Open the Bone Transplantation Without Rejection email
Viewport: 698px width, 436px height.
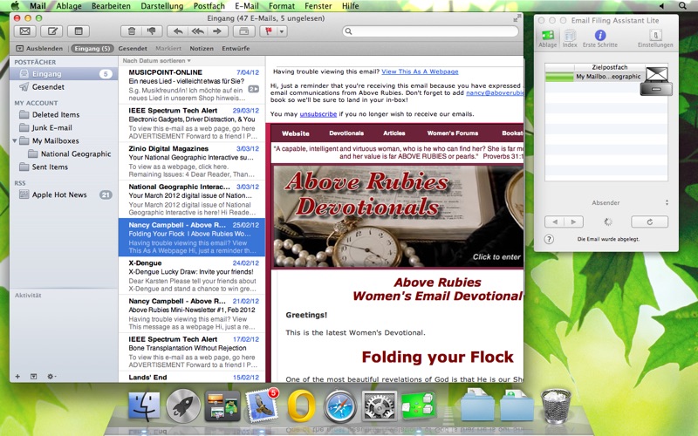pos(192,352)
